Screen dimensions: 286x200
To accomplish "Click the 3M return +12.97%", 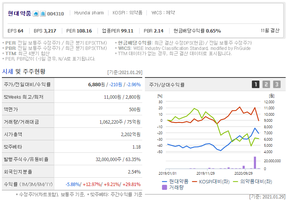I will click(92, 184).
